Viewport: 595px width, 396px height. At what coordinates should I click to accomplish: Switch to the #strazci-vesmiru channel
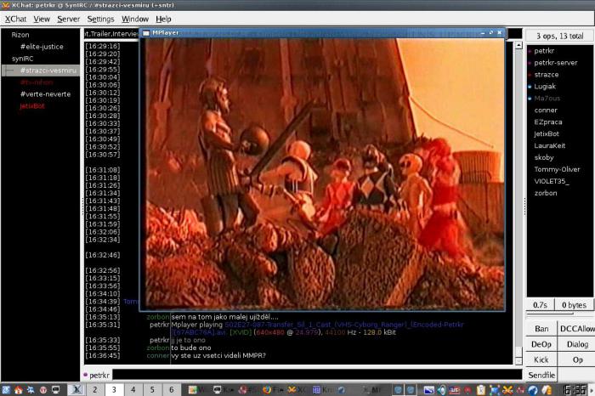click(48, 71)
